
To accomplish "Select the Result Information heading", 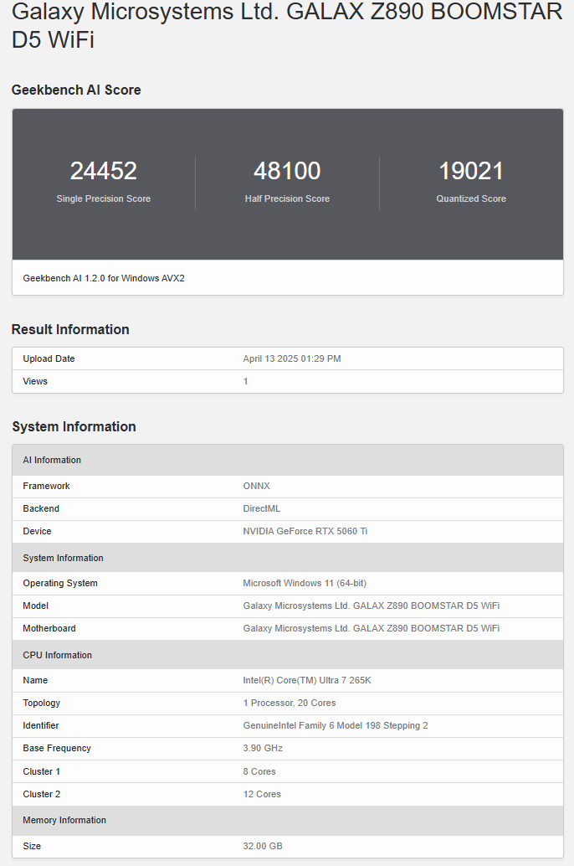I will coord(70,330).
